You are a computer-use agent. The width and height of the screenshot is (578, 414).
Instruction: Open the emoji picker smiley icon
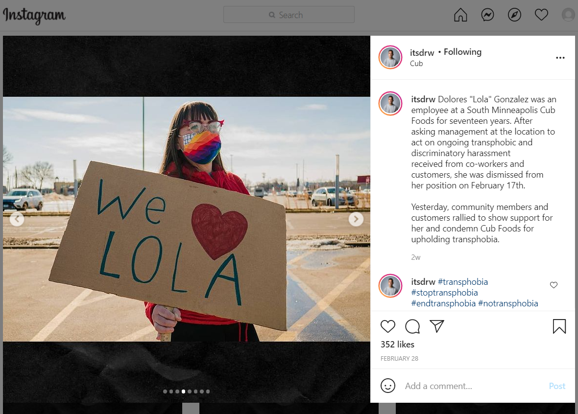(x=388, y=386)
